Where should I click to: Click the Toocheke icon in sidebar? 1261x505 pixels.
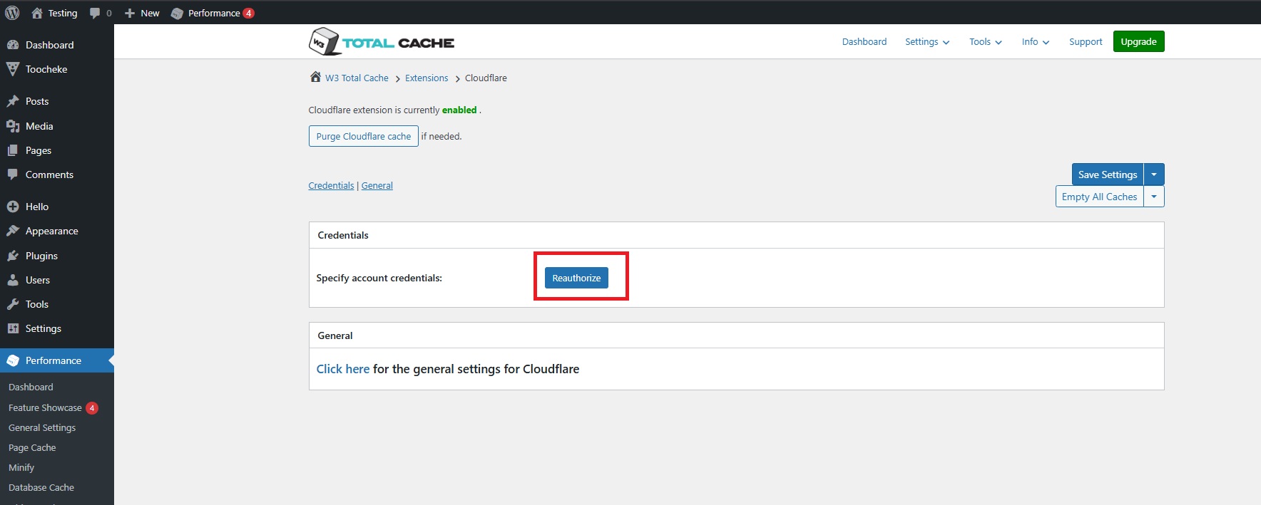click(13, 69)
